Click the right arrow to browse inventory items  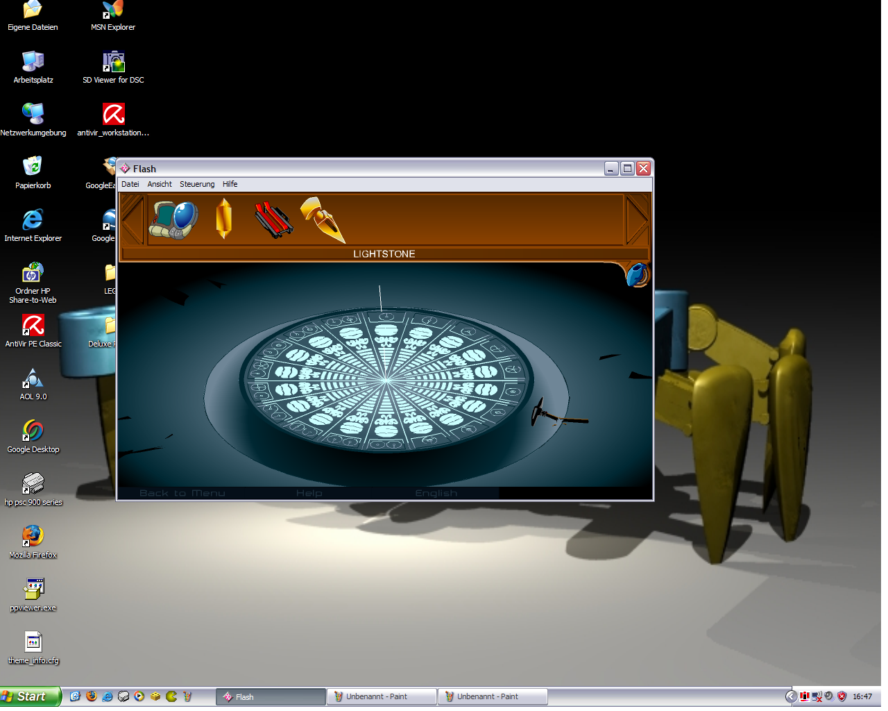[640, 222]
